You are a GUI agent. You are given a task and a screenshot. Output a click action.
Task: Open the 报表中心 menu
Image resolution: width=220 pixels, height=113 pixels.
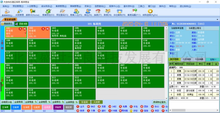[x=114, y=6]
